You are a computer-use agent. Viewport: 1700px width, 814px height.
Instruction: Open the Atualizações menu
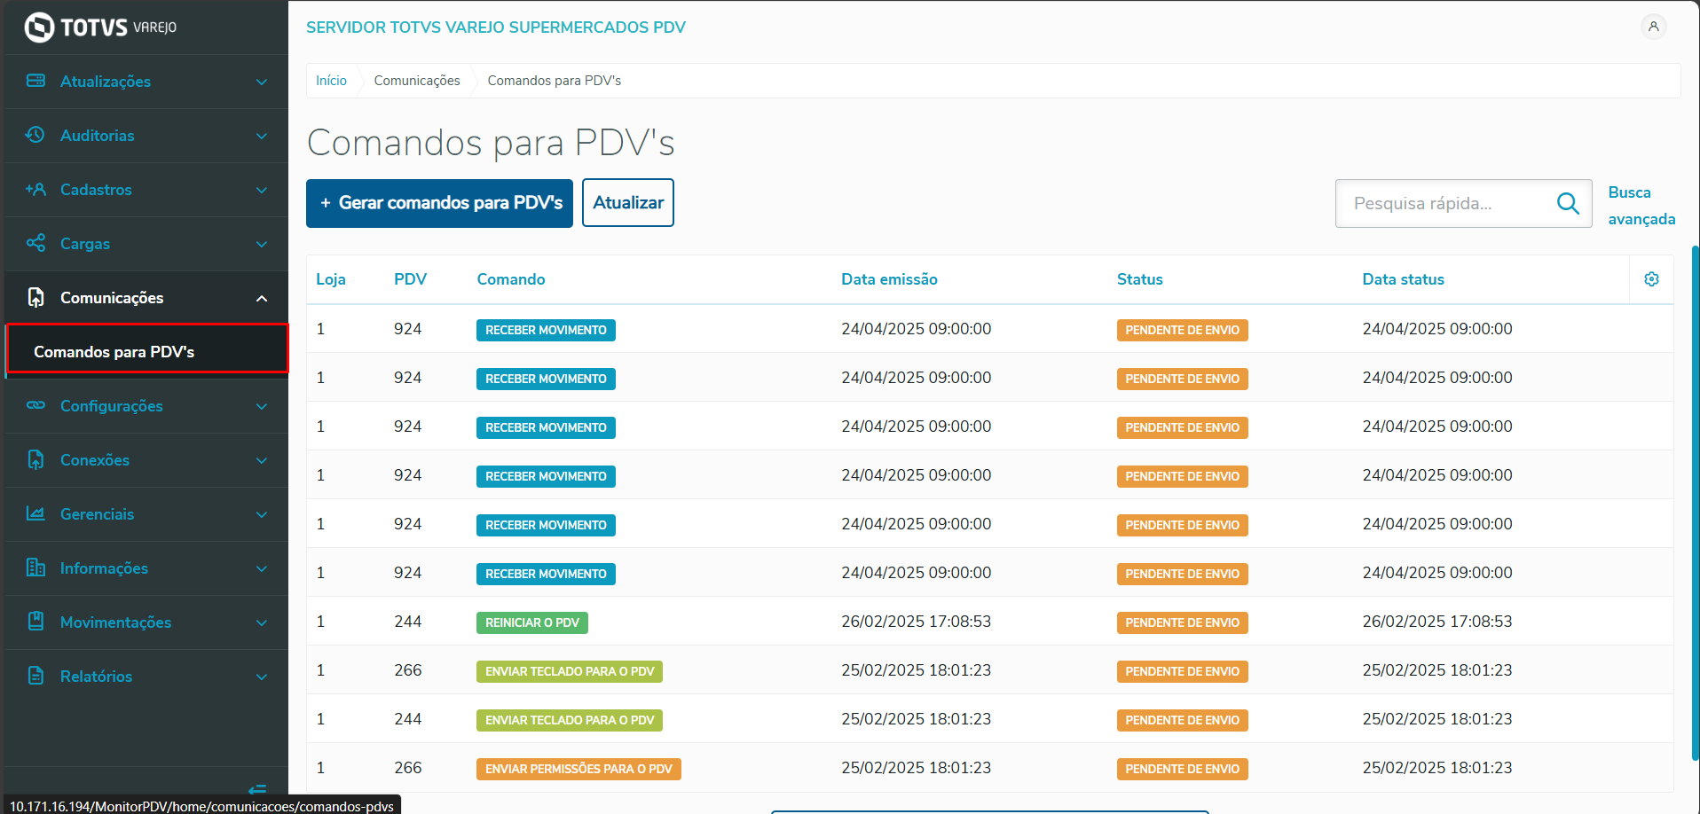coord(146,82)
